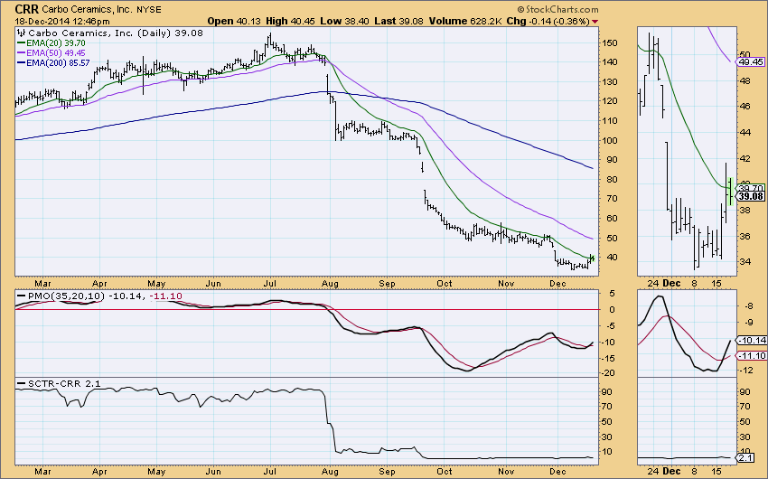Image resolution: width=768 pixels, height=479 pixels.
Task: Click the 110 price axis label
Action: pos(610,121)
